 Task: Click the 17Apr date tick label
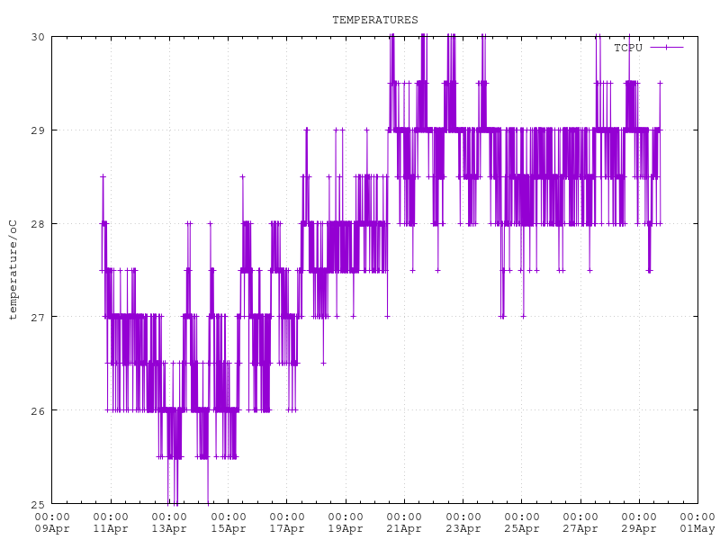click(x=286, y=528)
